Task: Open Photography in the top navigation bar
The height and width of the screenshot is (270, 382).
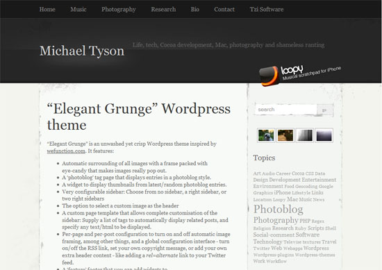Action: click(x=119, y=10)
